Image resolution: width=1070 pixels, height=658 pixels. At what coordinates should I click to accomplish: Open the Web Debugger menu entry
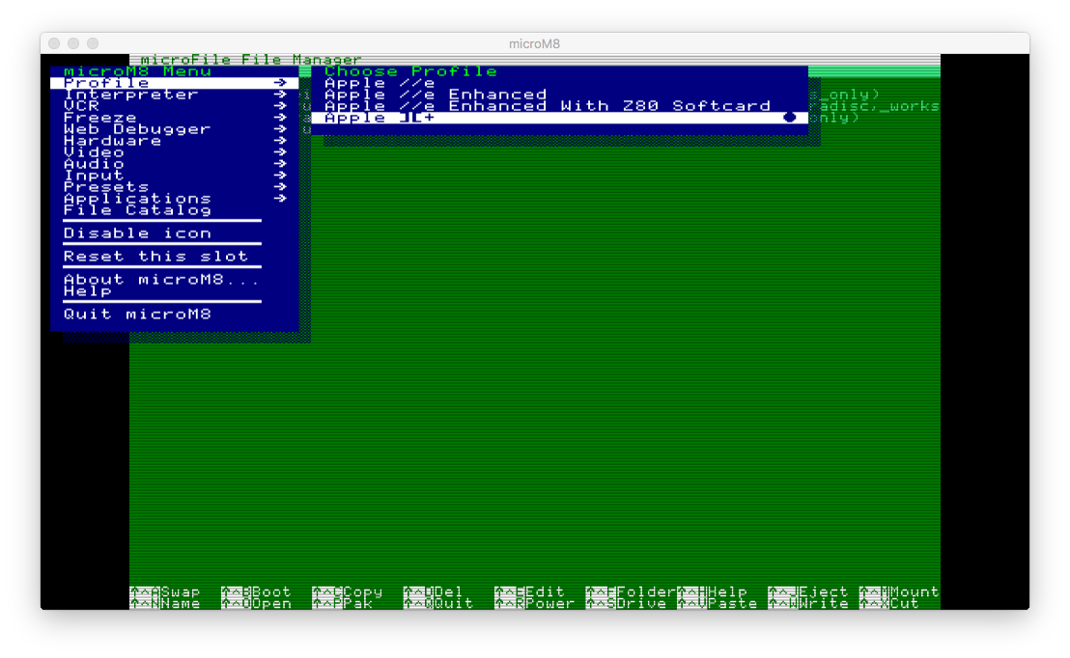136,129
